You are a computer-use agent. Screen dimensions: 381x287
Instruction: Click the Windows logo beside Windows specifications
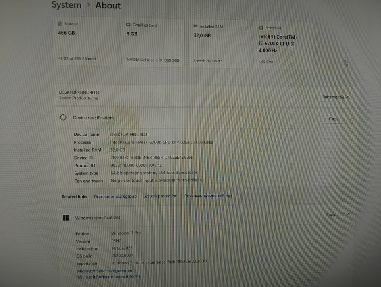click(65, 218)
